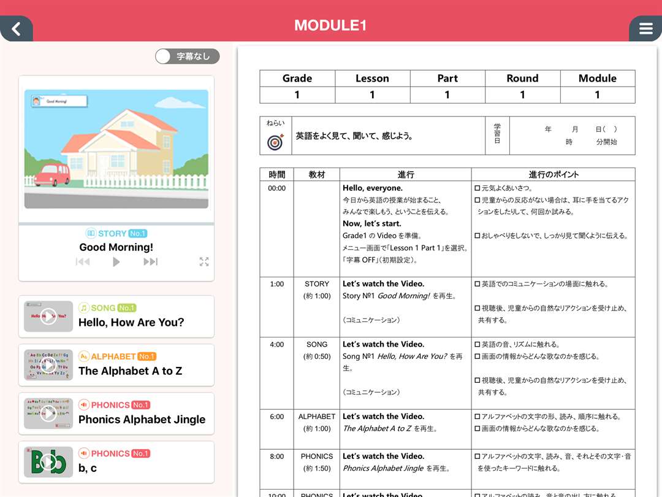The width and height of the screenshot is (662, 497).
Task: Click the STORY No.1 badge
Action: point(138,233)
